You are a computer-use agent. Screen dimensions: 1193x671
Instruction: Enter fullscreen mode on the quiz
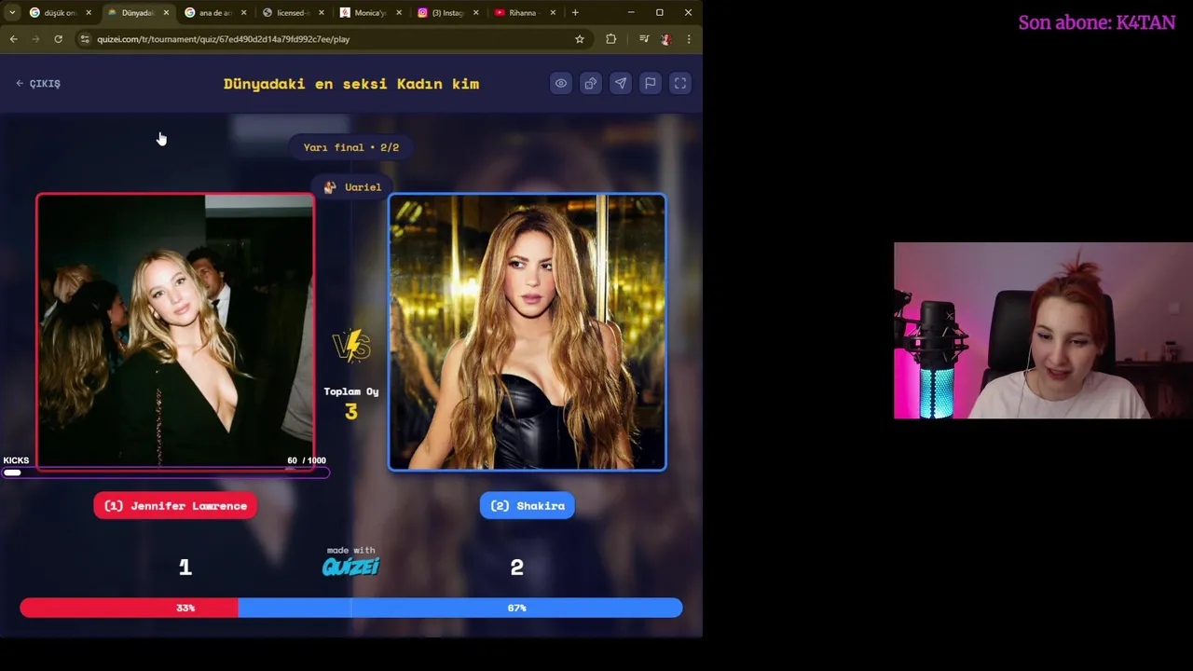coord(680,84)
